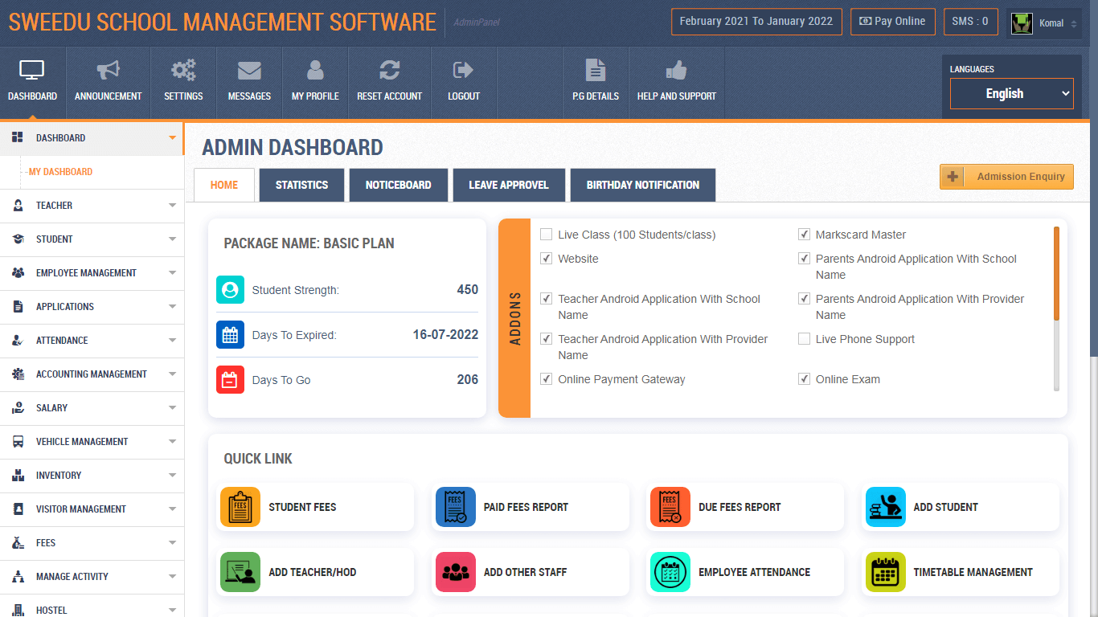Open Add Student quick link
This screenshot has height=617, width=1098.
tap(885, 507)
